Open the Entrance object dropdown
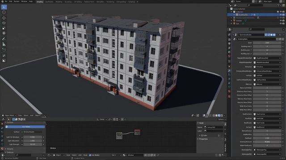Image resolution: width=286 pixels, height=160 pixels. (267, 67)
